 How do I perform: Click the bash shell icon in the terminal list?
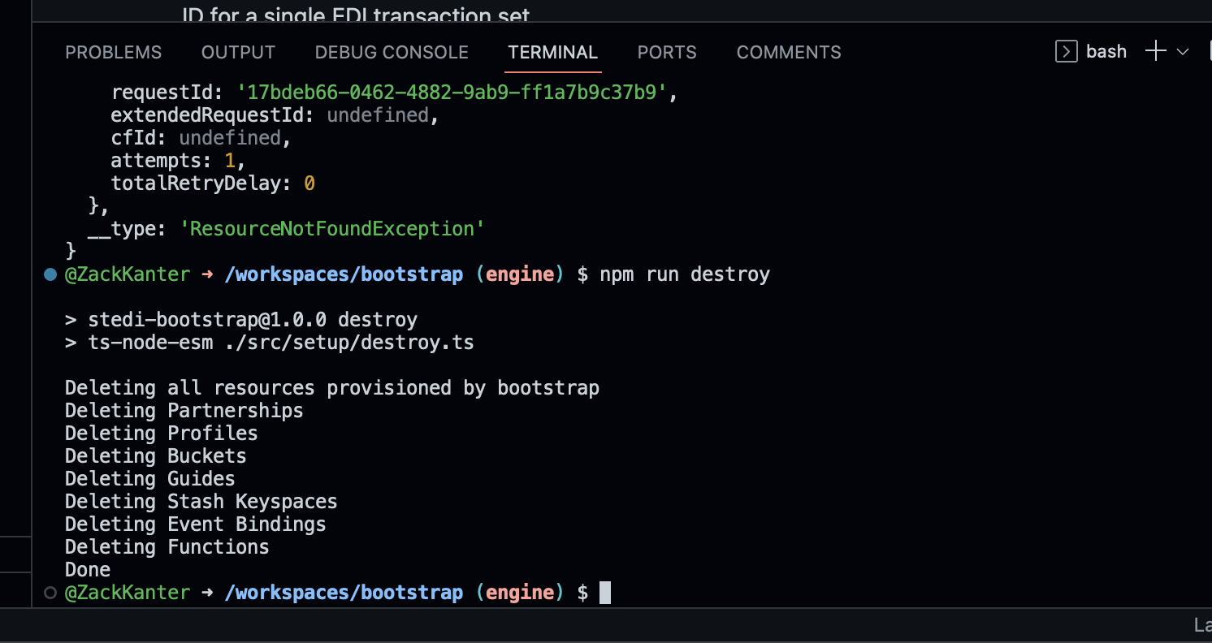point(1065,51)
